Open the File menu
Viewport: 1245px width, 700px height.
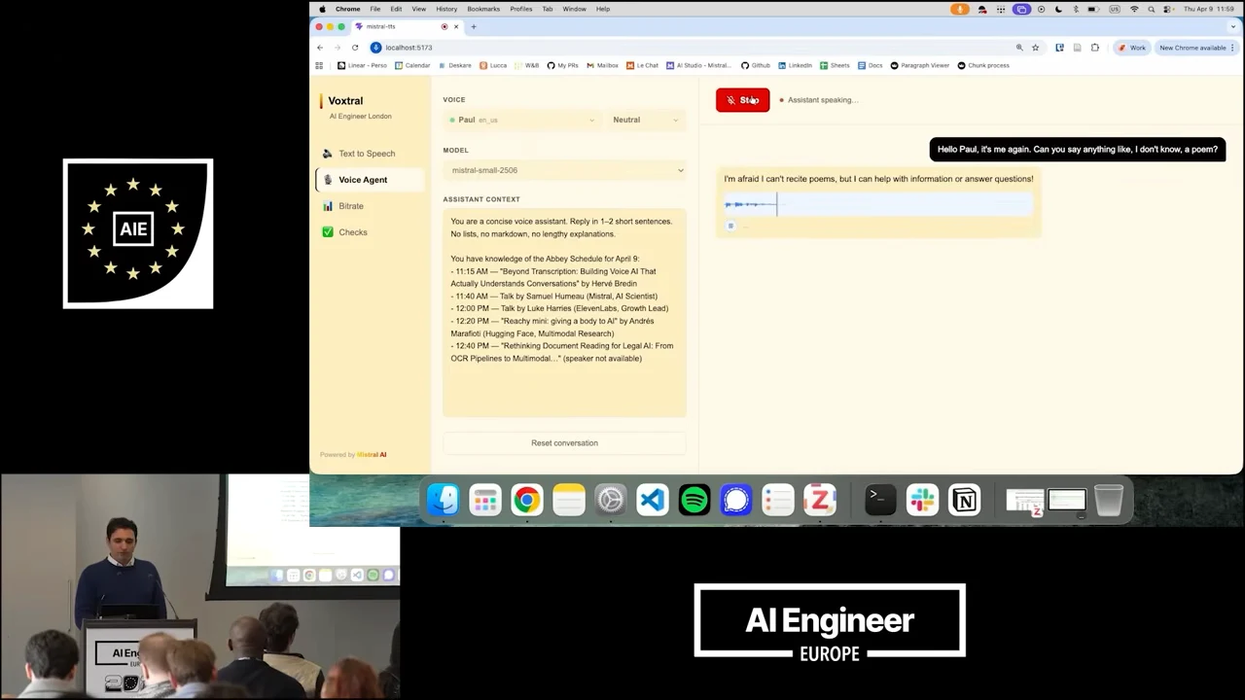(374, 9)
